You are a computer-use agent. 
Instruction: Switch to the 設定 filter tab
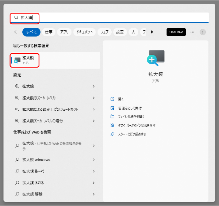(120, 32)
